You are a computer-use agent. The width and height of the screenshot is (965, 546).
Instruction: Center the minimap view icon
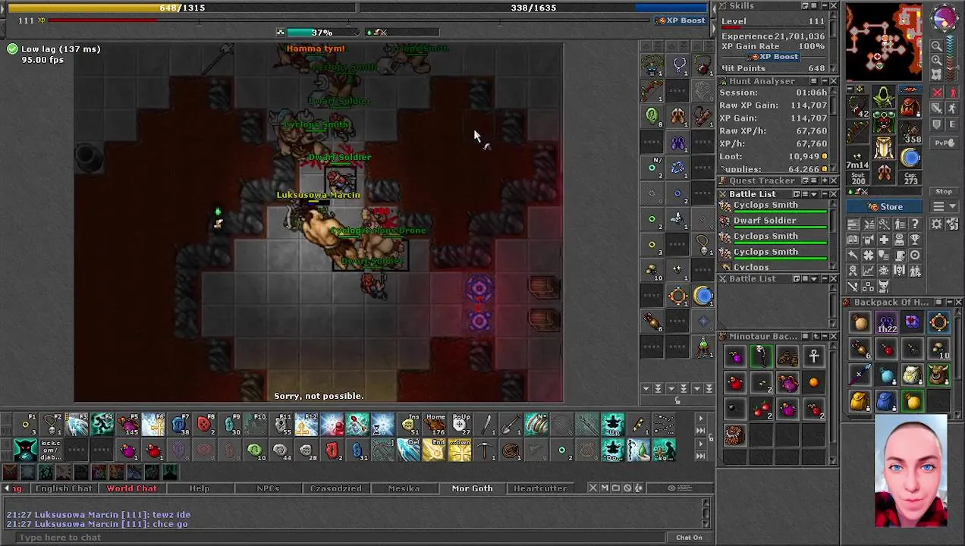coord(937,74)
